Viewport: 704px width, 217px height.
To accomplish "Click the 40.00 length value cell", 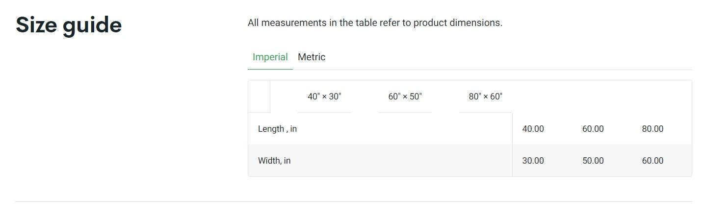I will click(x=533, y=129).
